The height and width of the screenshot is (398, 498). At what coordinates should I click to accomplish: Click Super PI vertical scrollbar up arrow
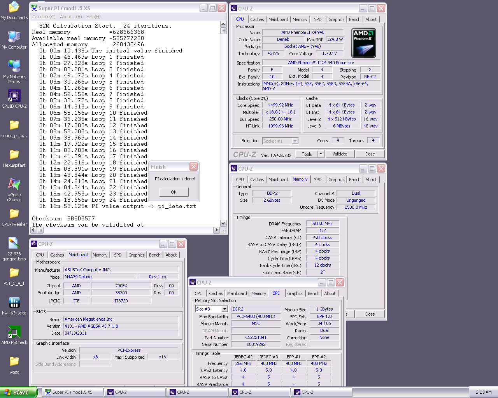click(x=223, y=24)
